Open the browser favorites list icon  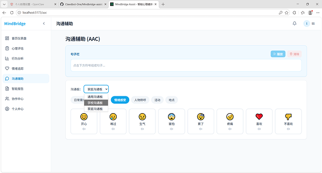[x=302, y=13]
